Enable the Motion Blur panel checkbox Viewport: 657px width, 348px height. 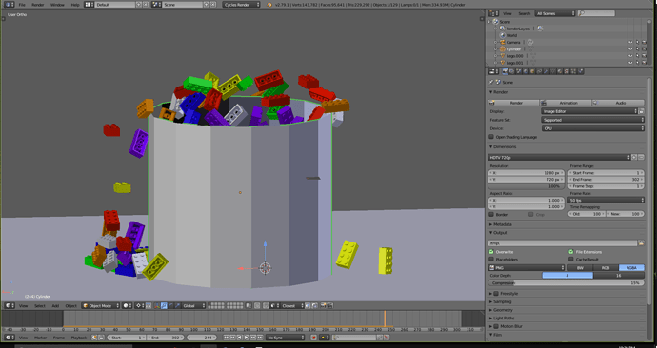coord(496,326)
